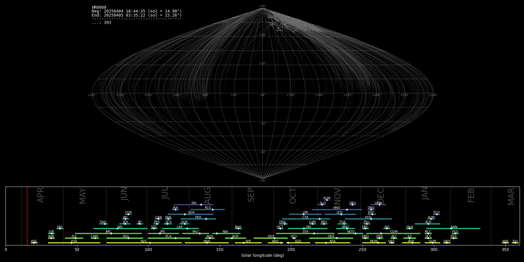Click the OCT month label
This screenshot has height=262, width=524.
click(x=293, y=196)
